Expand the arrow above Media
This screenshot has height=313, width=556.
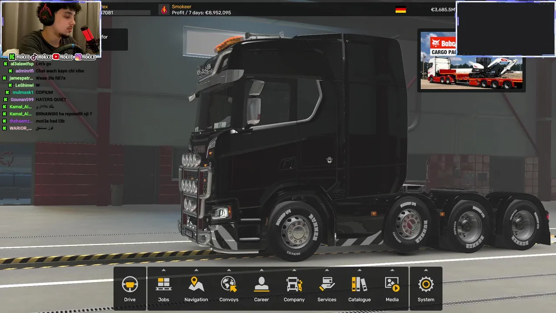coord(392,270)
